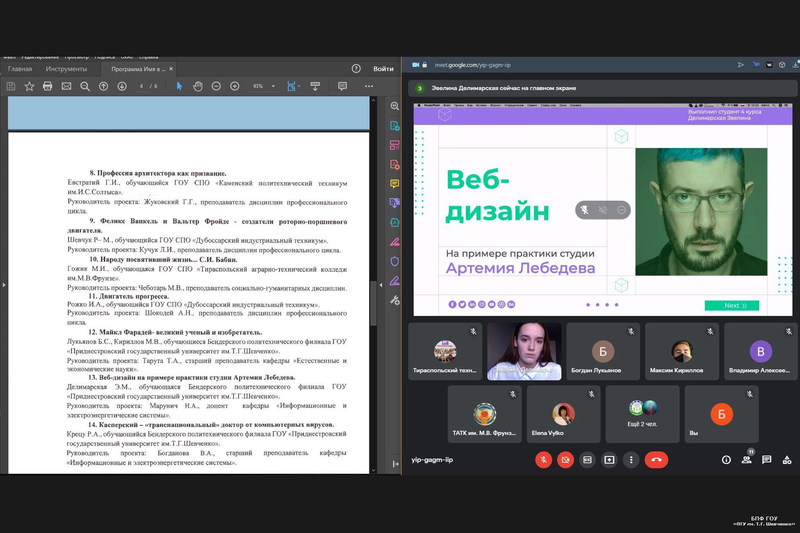Screen dimensions: 800x533
Task: Open more tools three dots menu
Action: pos(369,86)
